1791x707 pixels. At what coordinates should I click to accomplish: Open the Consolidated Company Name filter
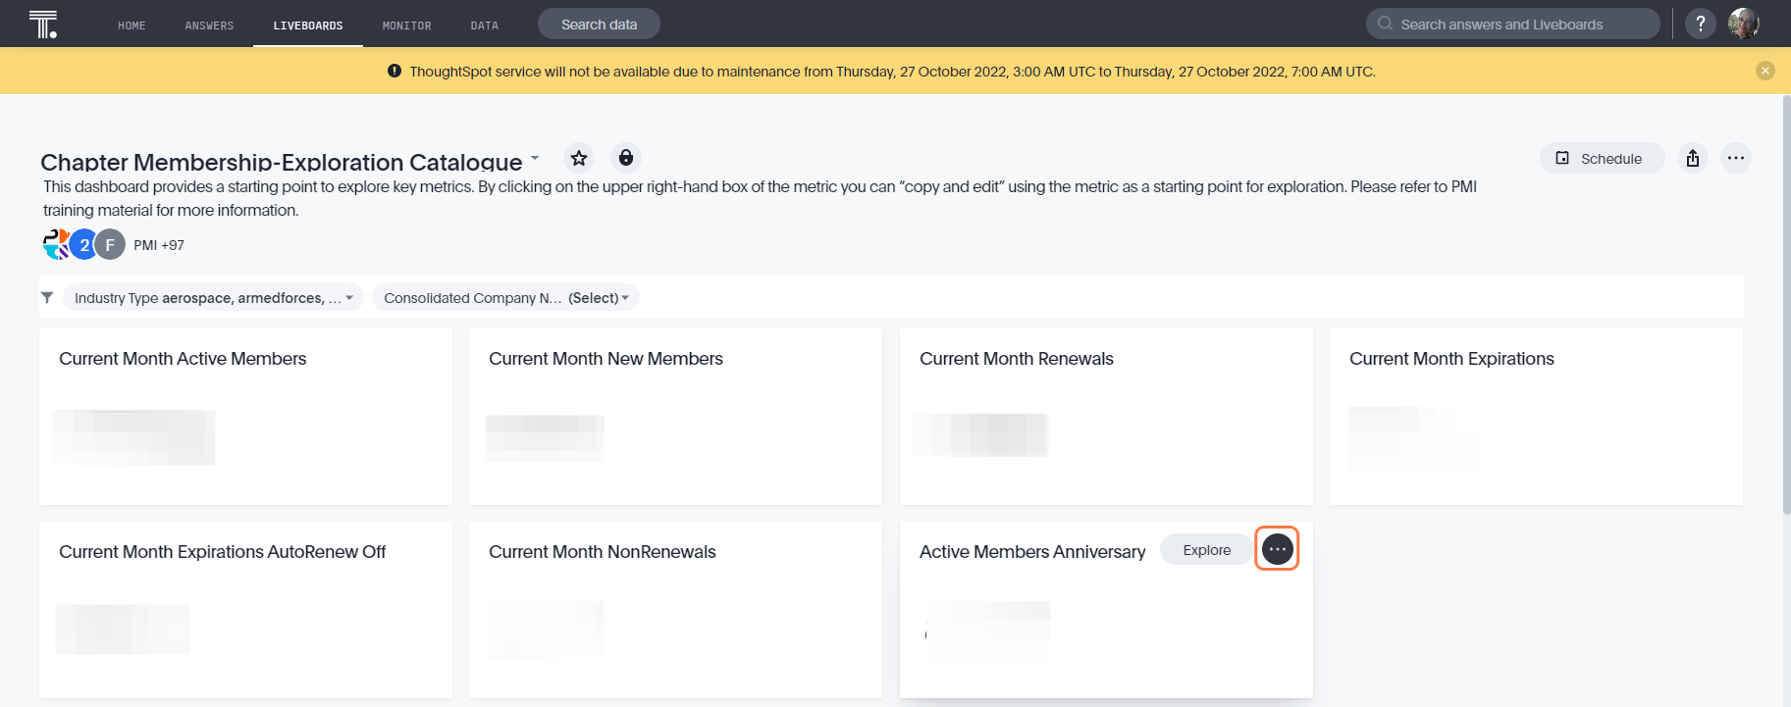pyautogui.click(x=505, y=297)
